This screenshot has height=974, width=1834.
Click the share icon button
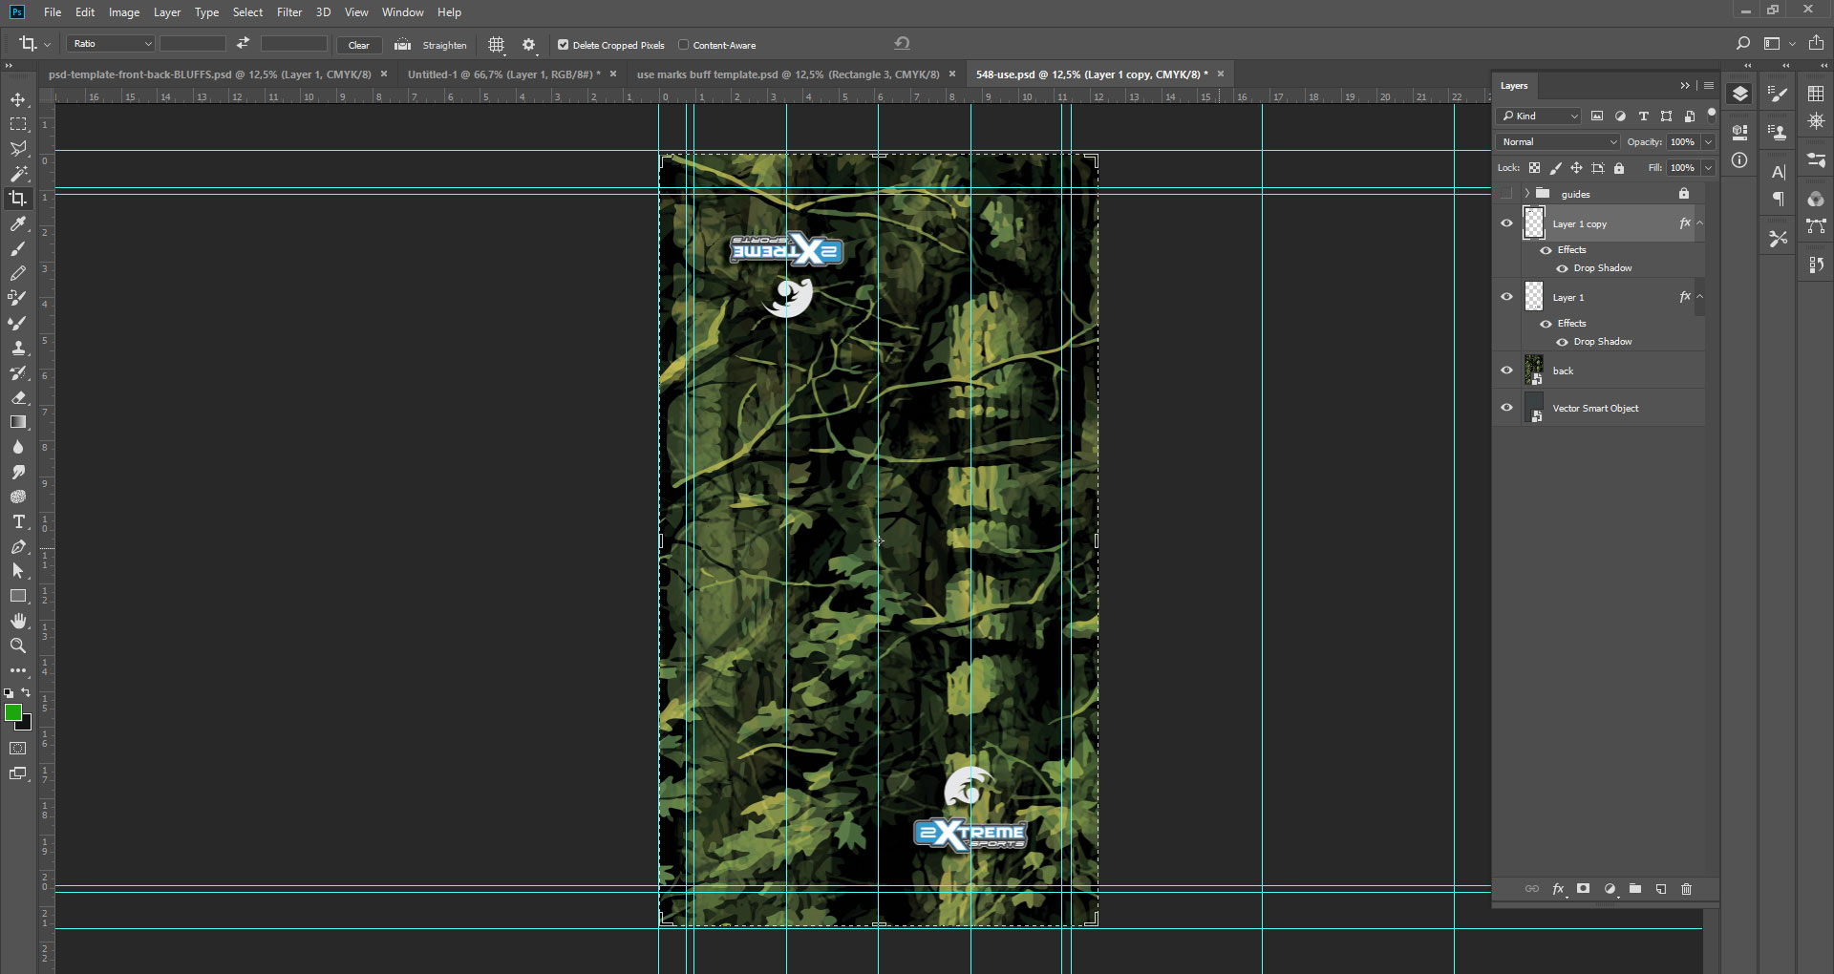(1816, 43)
